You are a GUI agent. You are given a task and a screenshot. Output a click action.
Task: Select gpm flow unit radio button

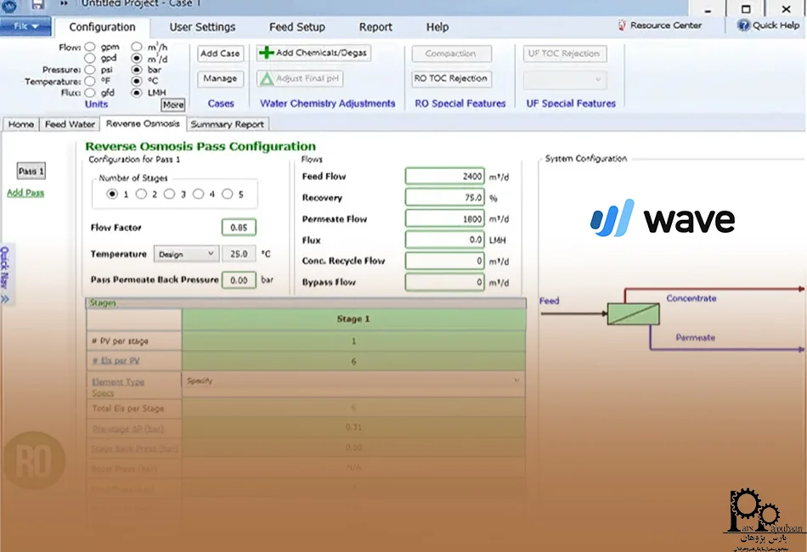click(x=90, y=46)
